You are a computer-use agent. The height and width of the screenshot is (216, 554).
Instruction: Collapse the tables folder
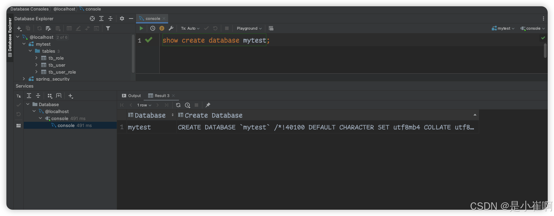click(30, 51)
